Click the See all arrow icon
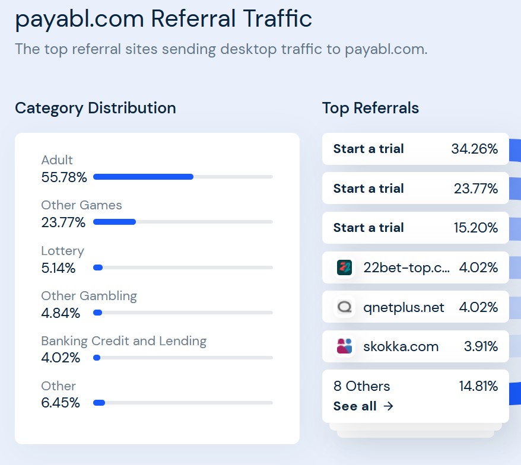Screen dimensions: 521x465 point(388,406)
